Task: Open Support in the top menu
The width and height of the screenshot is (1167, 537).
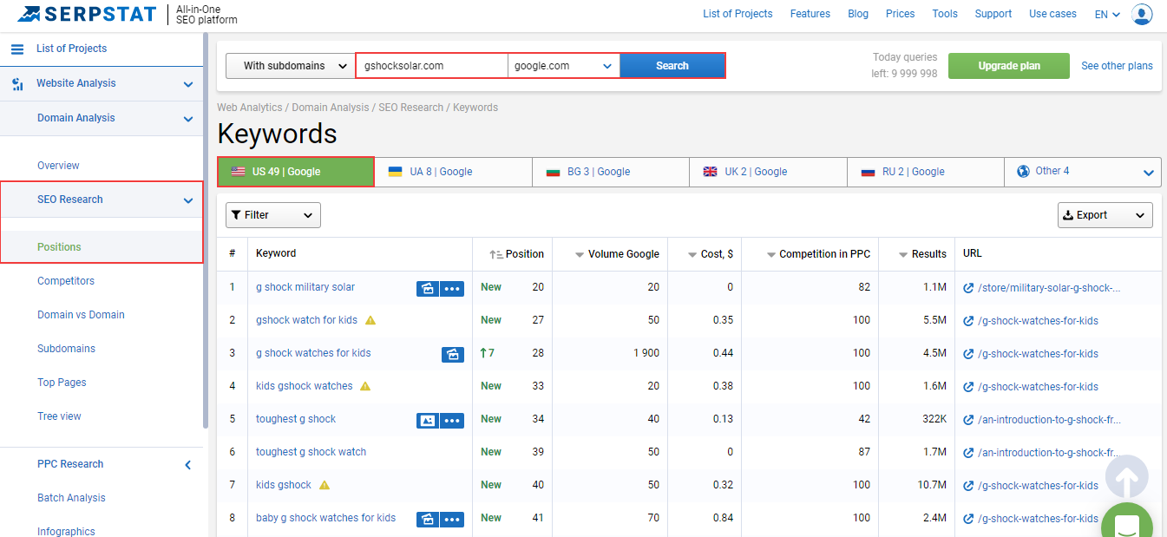Action: [x=993, y=14]
